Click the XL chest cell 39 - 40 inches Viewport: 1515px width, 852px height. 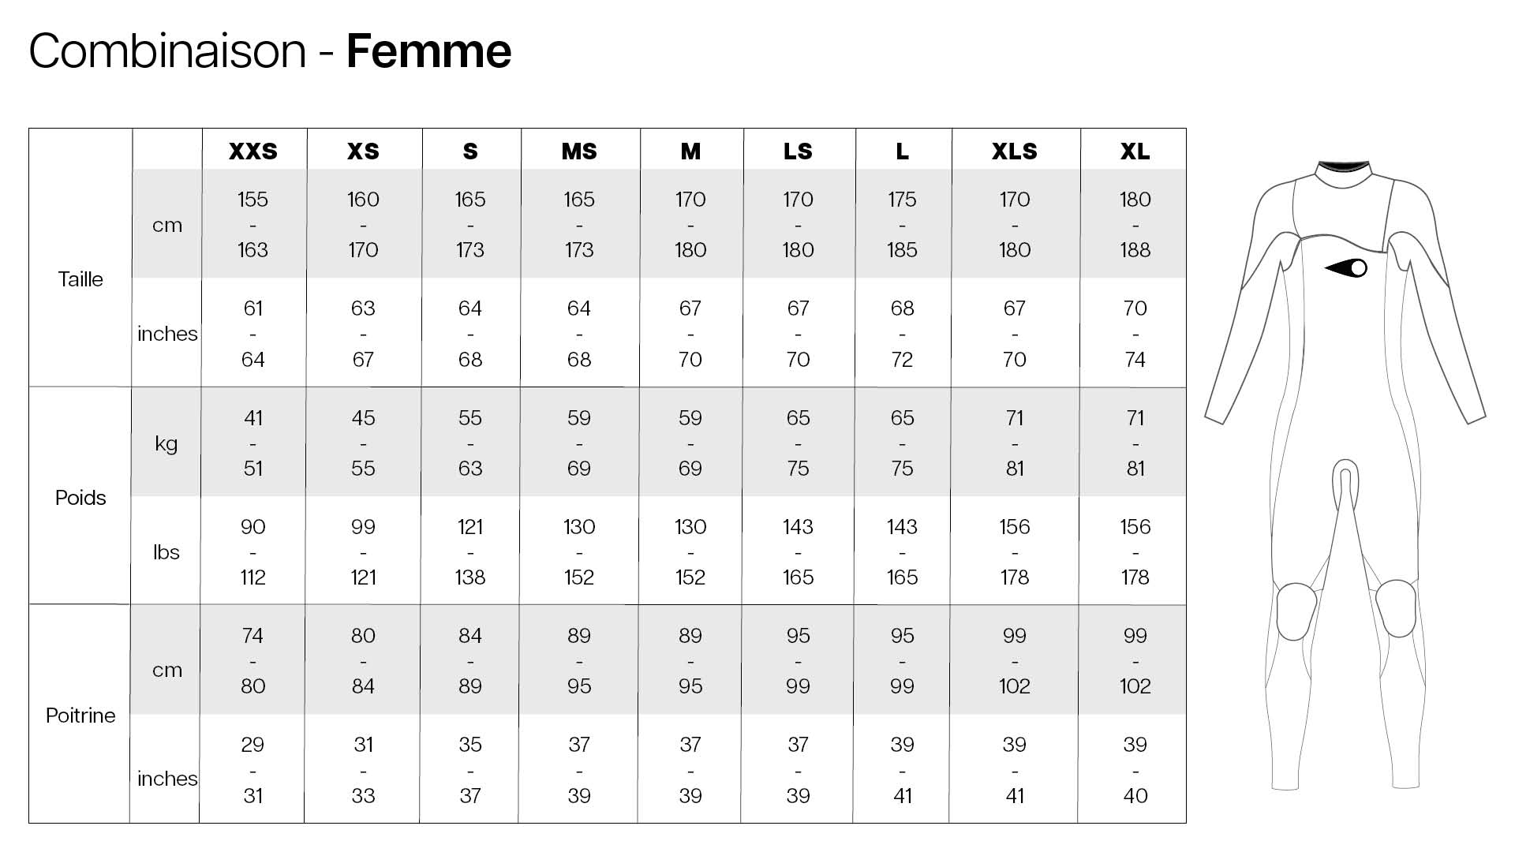[1135, 770]
